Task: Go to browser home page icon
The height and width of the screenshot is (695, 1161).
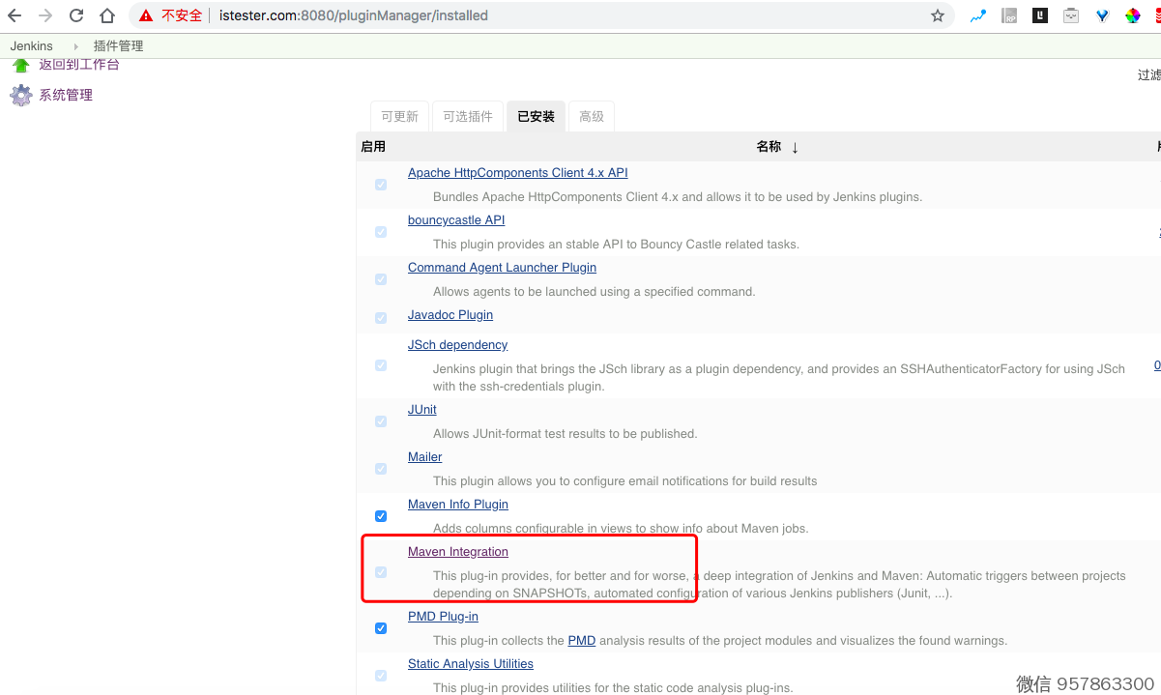Action: click(x=107, y=15)
